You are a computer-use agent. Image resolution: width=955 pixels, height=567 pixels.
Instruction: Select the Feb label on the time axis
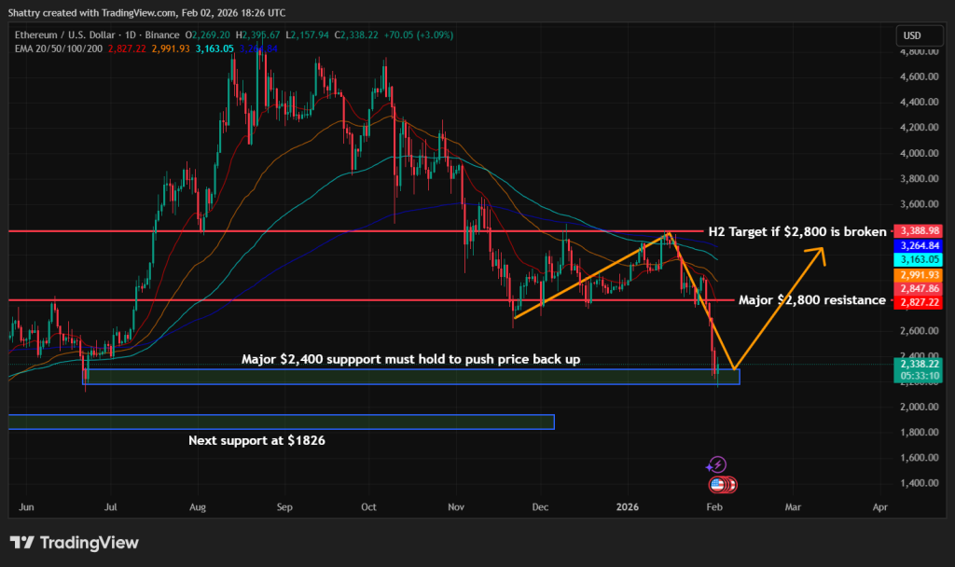(713, 506)
